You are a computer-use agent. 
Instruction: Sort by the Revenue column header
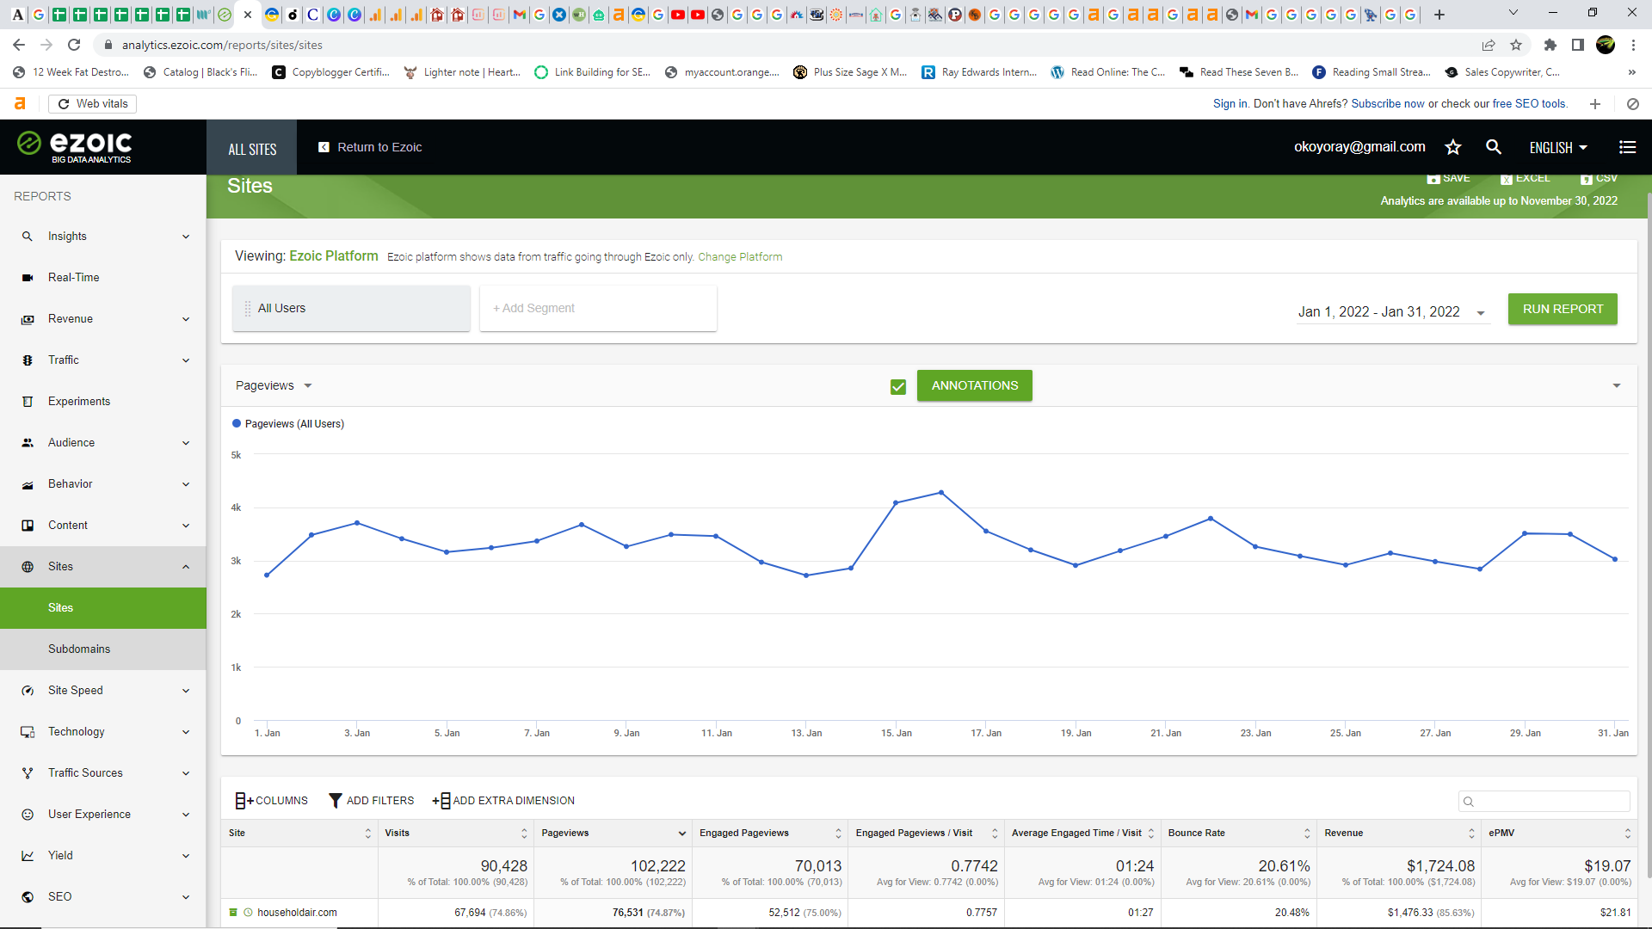pos(1398,834)
